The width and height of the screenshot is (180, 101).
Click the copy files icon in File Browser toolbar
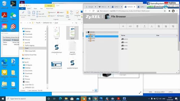159,26
